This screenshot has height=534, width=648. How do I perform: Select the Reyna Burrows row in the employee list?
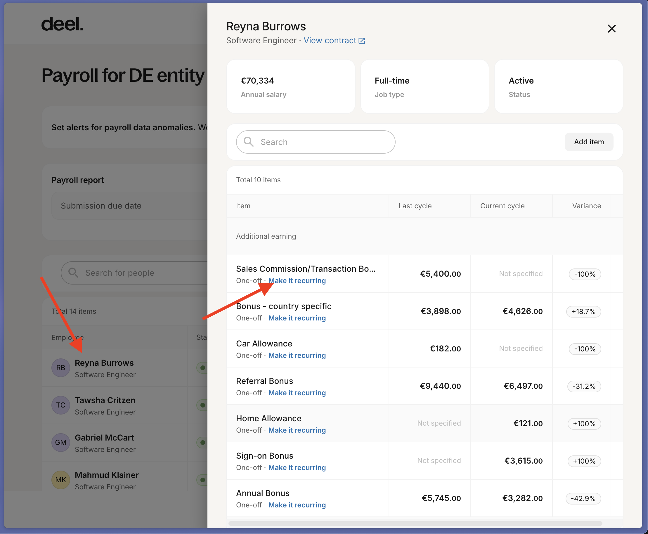(125, 368)
